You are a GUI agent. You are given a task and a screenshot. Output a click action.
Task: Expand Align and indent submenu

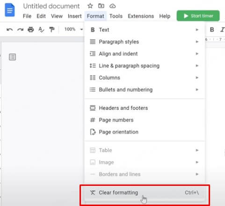click(145, 54)
